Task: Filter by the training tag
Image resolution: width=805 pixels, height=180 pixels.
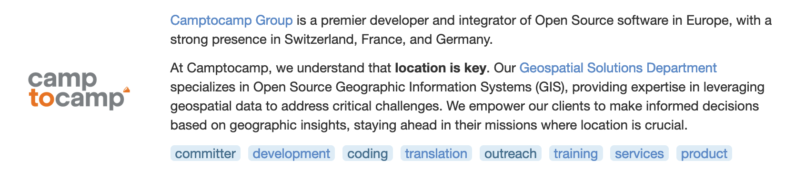Action: [576, 153]
